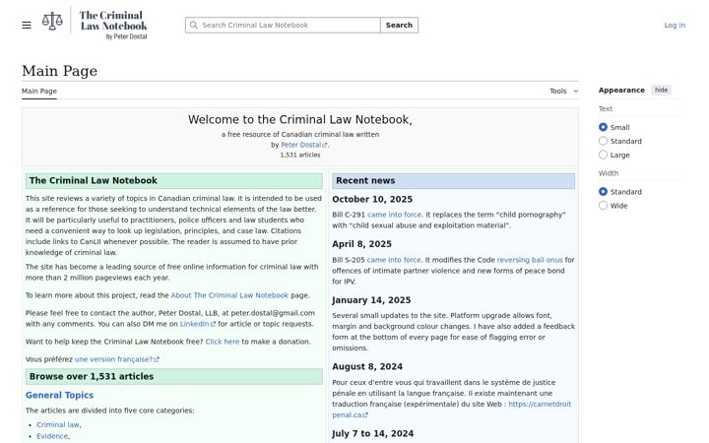Open the carnetdroitpenal.ca link

451,410
